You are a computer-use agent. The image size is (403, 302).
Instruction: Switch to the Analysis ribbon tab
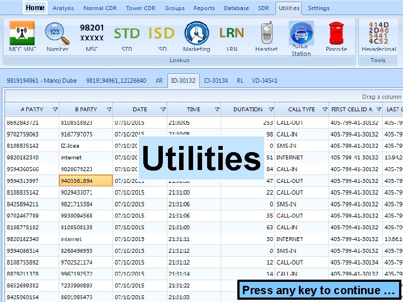(63, 8)
